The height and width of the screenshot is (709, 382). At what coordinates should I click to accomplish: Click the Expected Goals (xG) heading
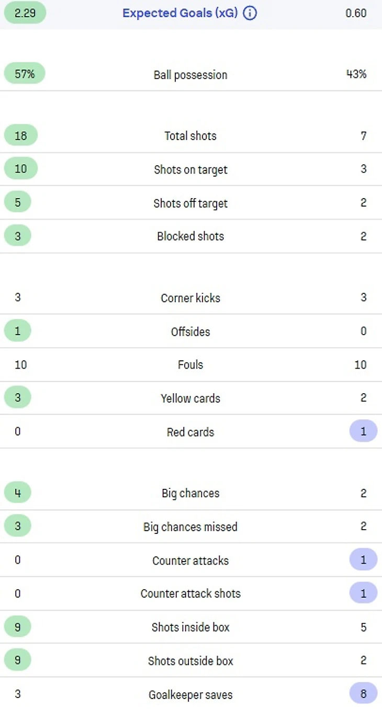click(180, 13)
